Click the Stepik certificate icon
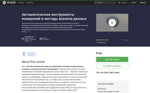Image resolution: width=150 pixels, height=93 pixels. click(41, 39)
